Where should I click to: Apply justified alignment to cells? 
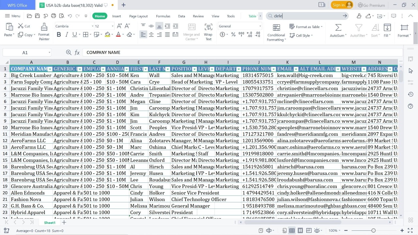pos(167,35)
